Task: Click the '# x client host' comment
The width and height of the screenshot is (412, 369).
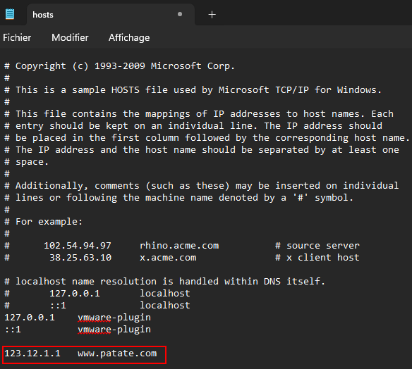Action: (x=317, y=258)
